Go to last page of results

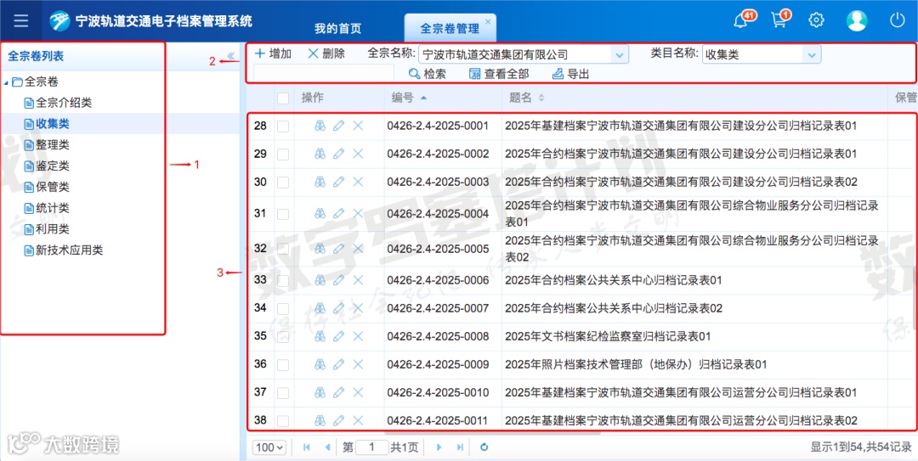[x=460, y=447]
